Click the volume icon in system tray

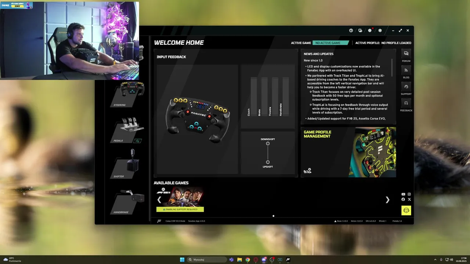451,260
